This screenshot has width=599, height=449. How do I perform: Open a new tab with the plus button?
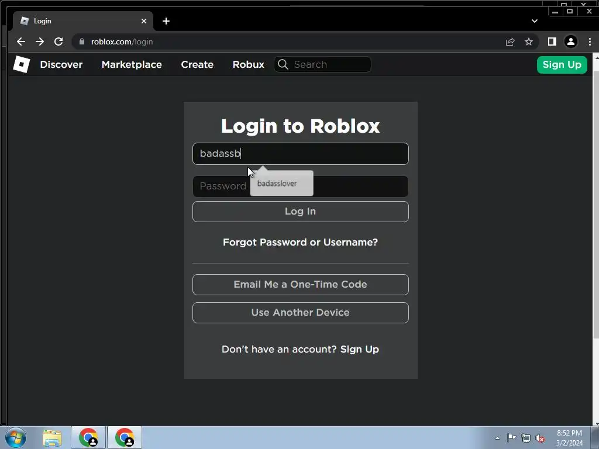tap(166, 21)
